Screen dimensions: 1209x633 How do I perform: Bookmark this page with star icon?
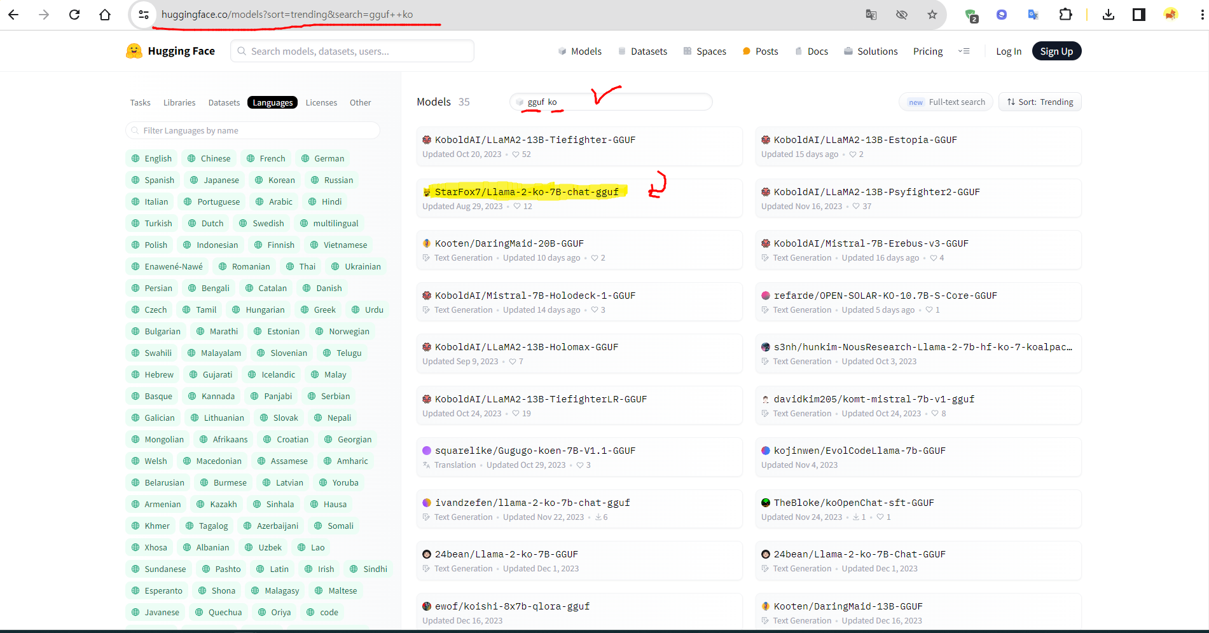pyautogui.click(x=932, y=15)
